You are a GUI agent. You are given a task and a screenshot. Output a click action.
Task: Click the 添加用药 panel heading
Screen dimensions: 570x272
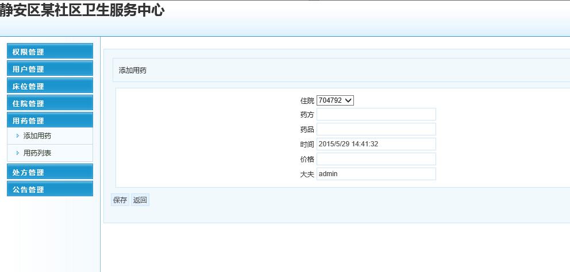point(132,71)
